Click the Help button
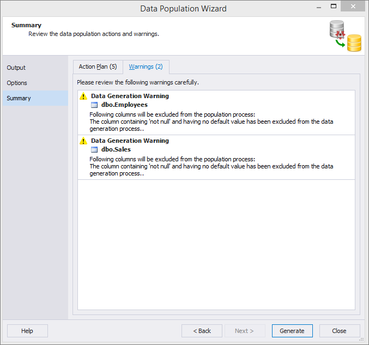This screenshot has height=345, width=369. [27, 331]
